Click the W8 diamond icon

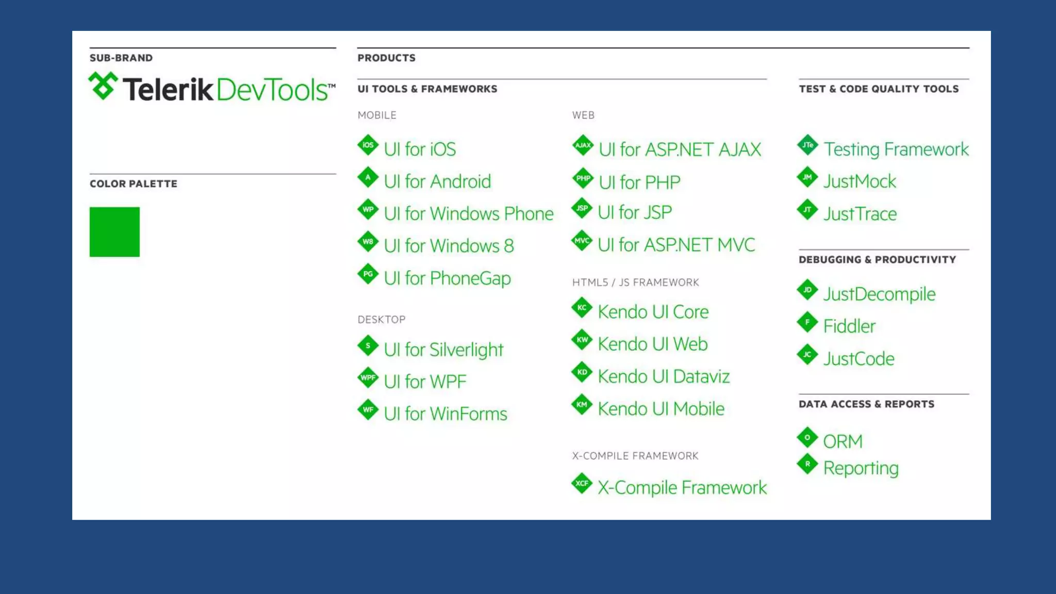click(368, 242)
